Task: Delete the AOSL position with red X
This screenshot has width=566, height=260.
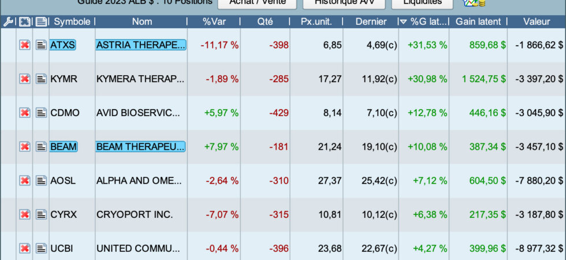Action: 24,180
